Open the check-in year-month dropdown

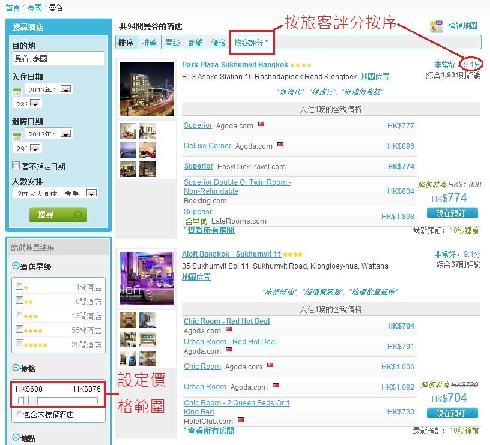pos(49,89)
